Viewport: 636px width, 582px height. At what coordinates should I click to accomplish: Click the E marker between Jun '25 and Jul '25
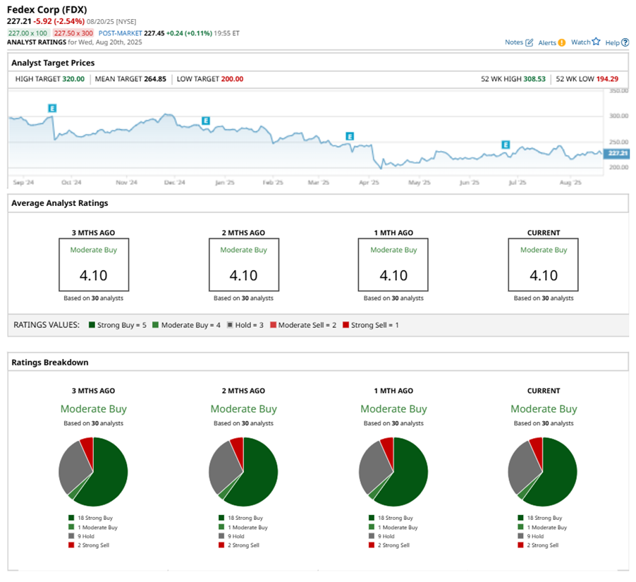click(506, 145)
